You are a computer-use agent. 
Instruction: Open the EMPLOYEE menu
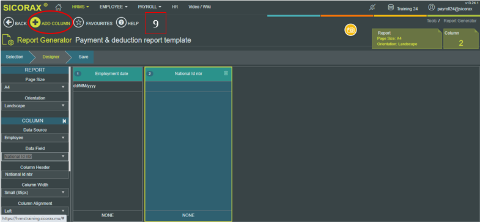click(x=114, y=7)
